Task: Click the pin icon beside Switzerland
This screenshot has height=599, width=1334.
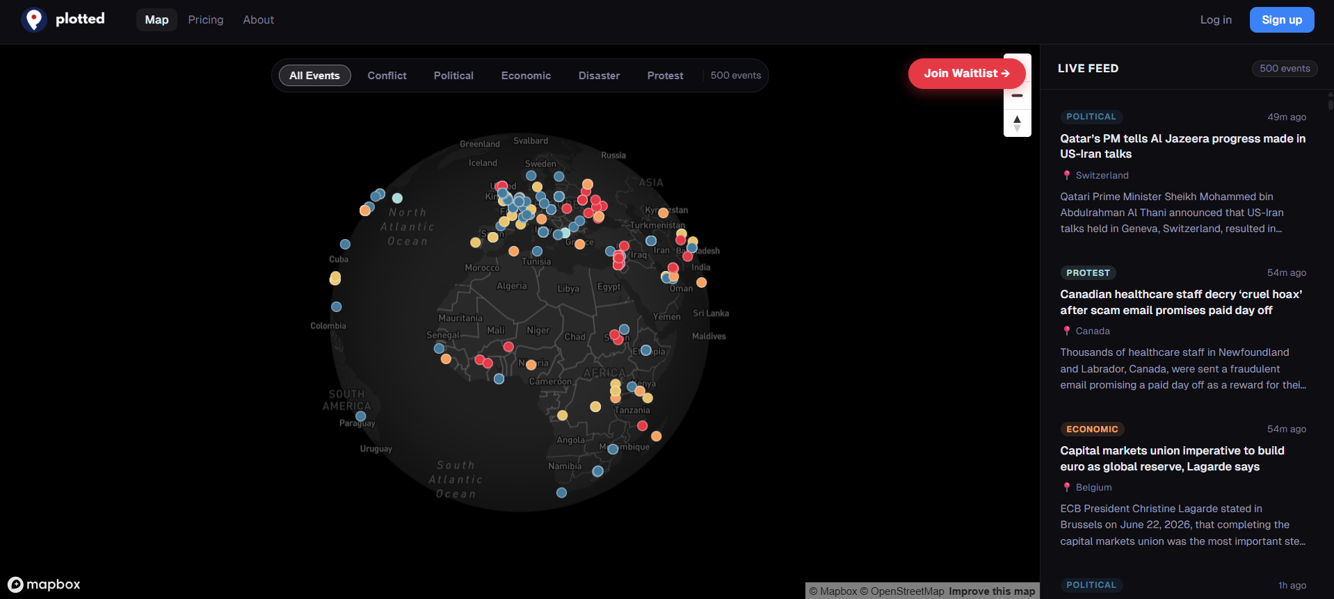Action: tap(1066, 175)
